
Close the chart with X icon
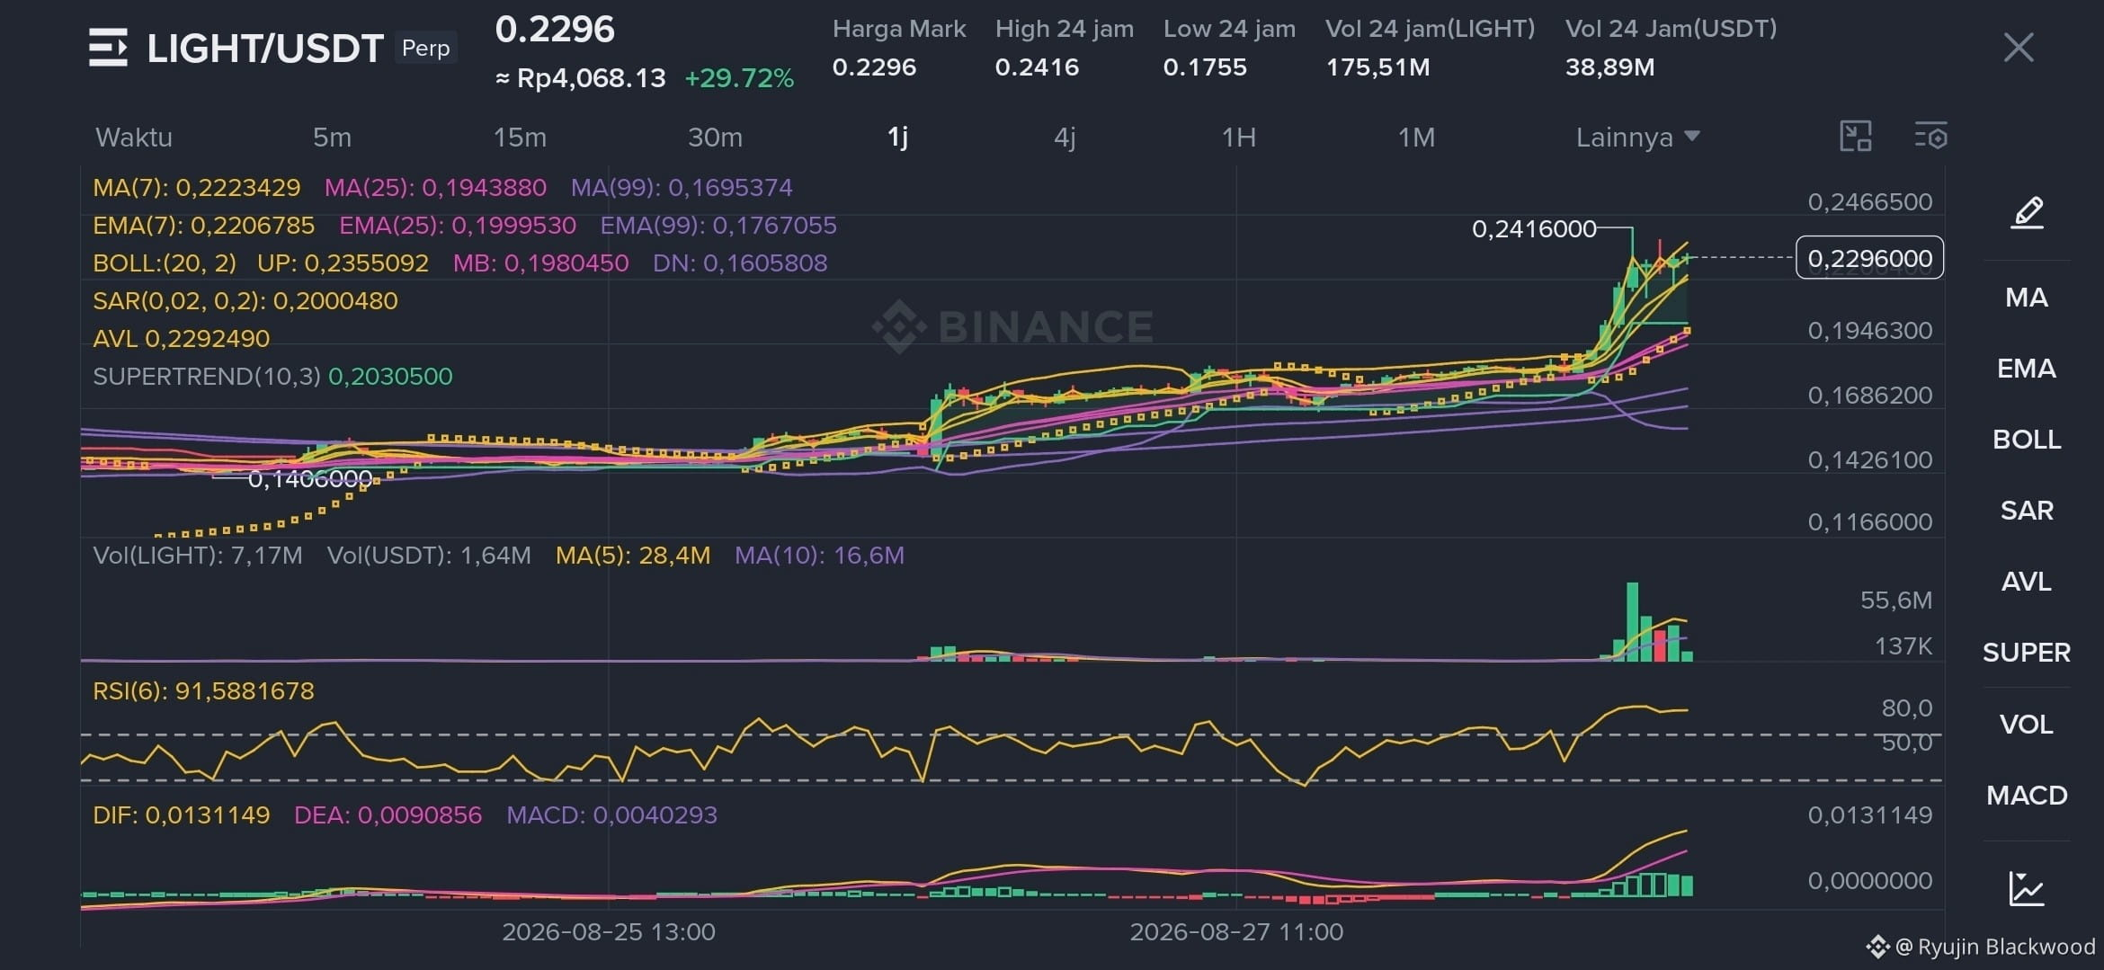[x=2019, y=48]
